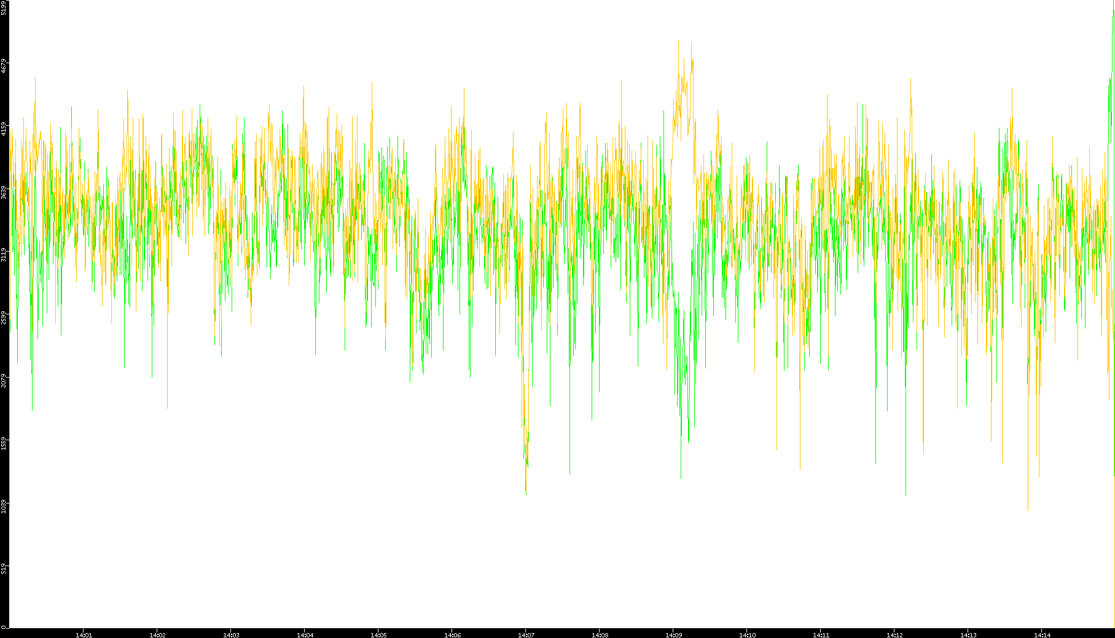Click the 5199 value on the vertical axis
The height and width of the screenshot is (638, 1115).
click(4, 7)
